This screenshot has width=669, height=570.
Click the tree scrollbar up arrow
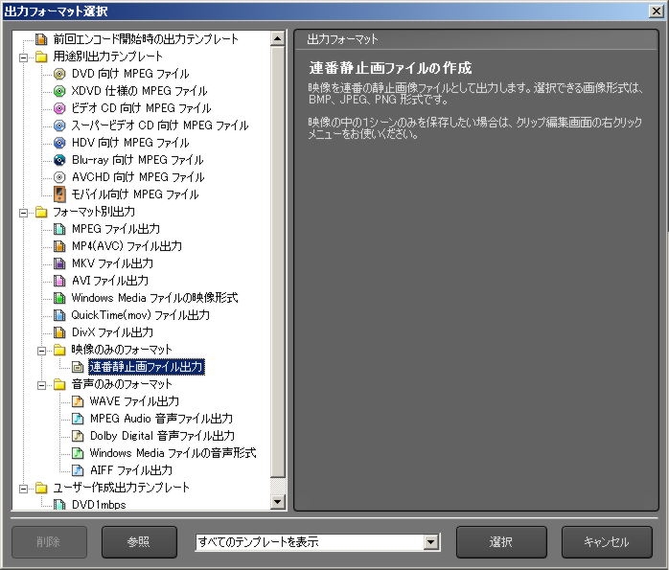(x=278, y=38)
